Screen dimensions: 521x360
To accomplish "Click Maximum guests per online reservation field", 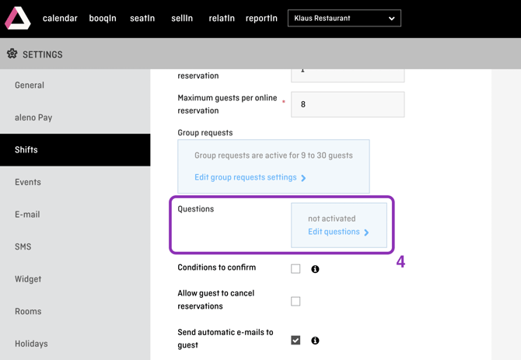I will click(x=348, y=104).
